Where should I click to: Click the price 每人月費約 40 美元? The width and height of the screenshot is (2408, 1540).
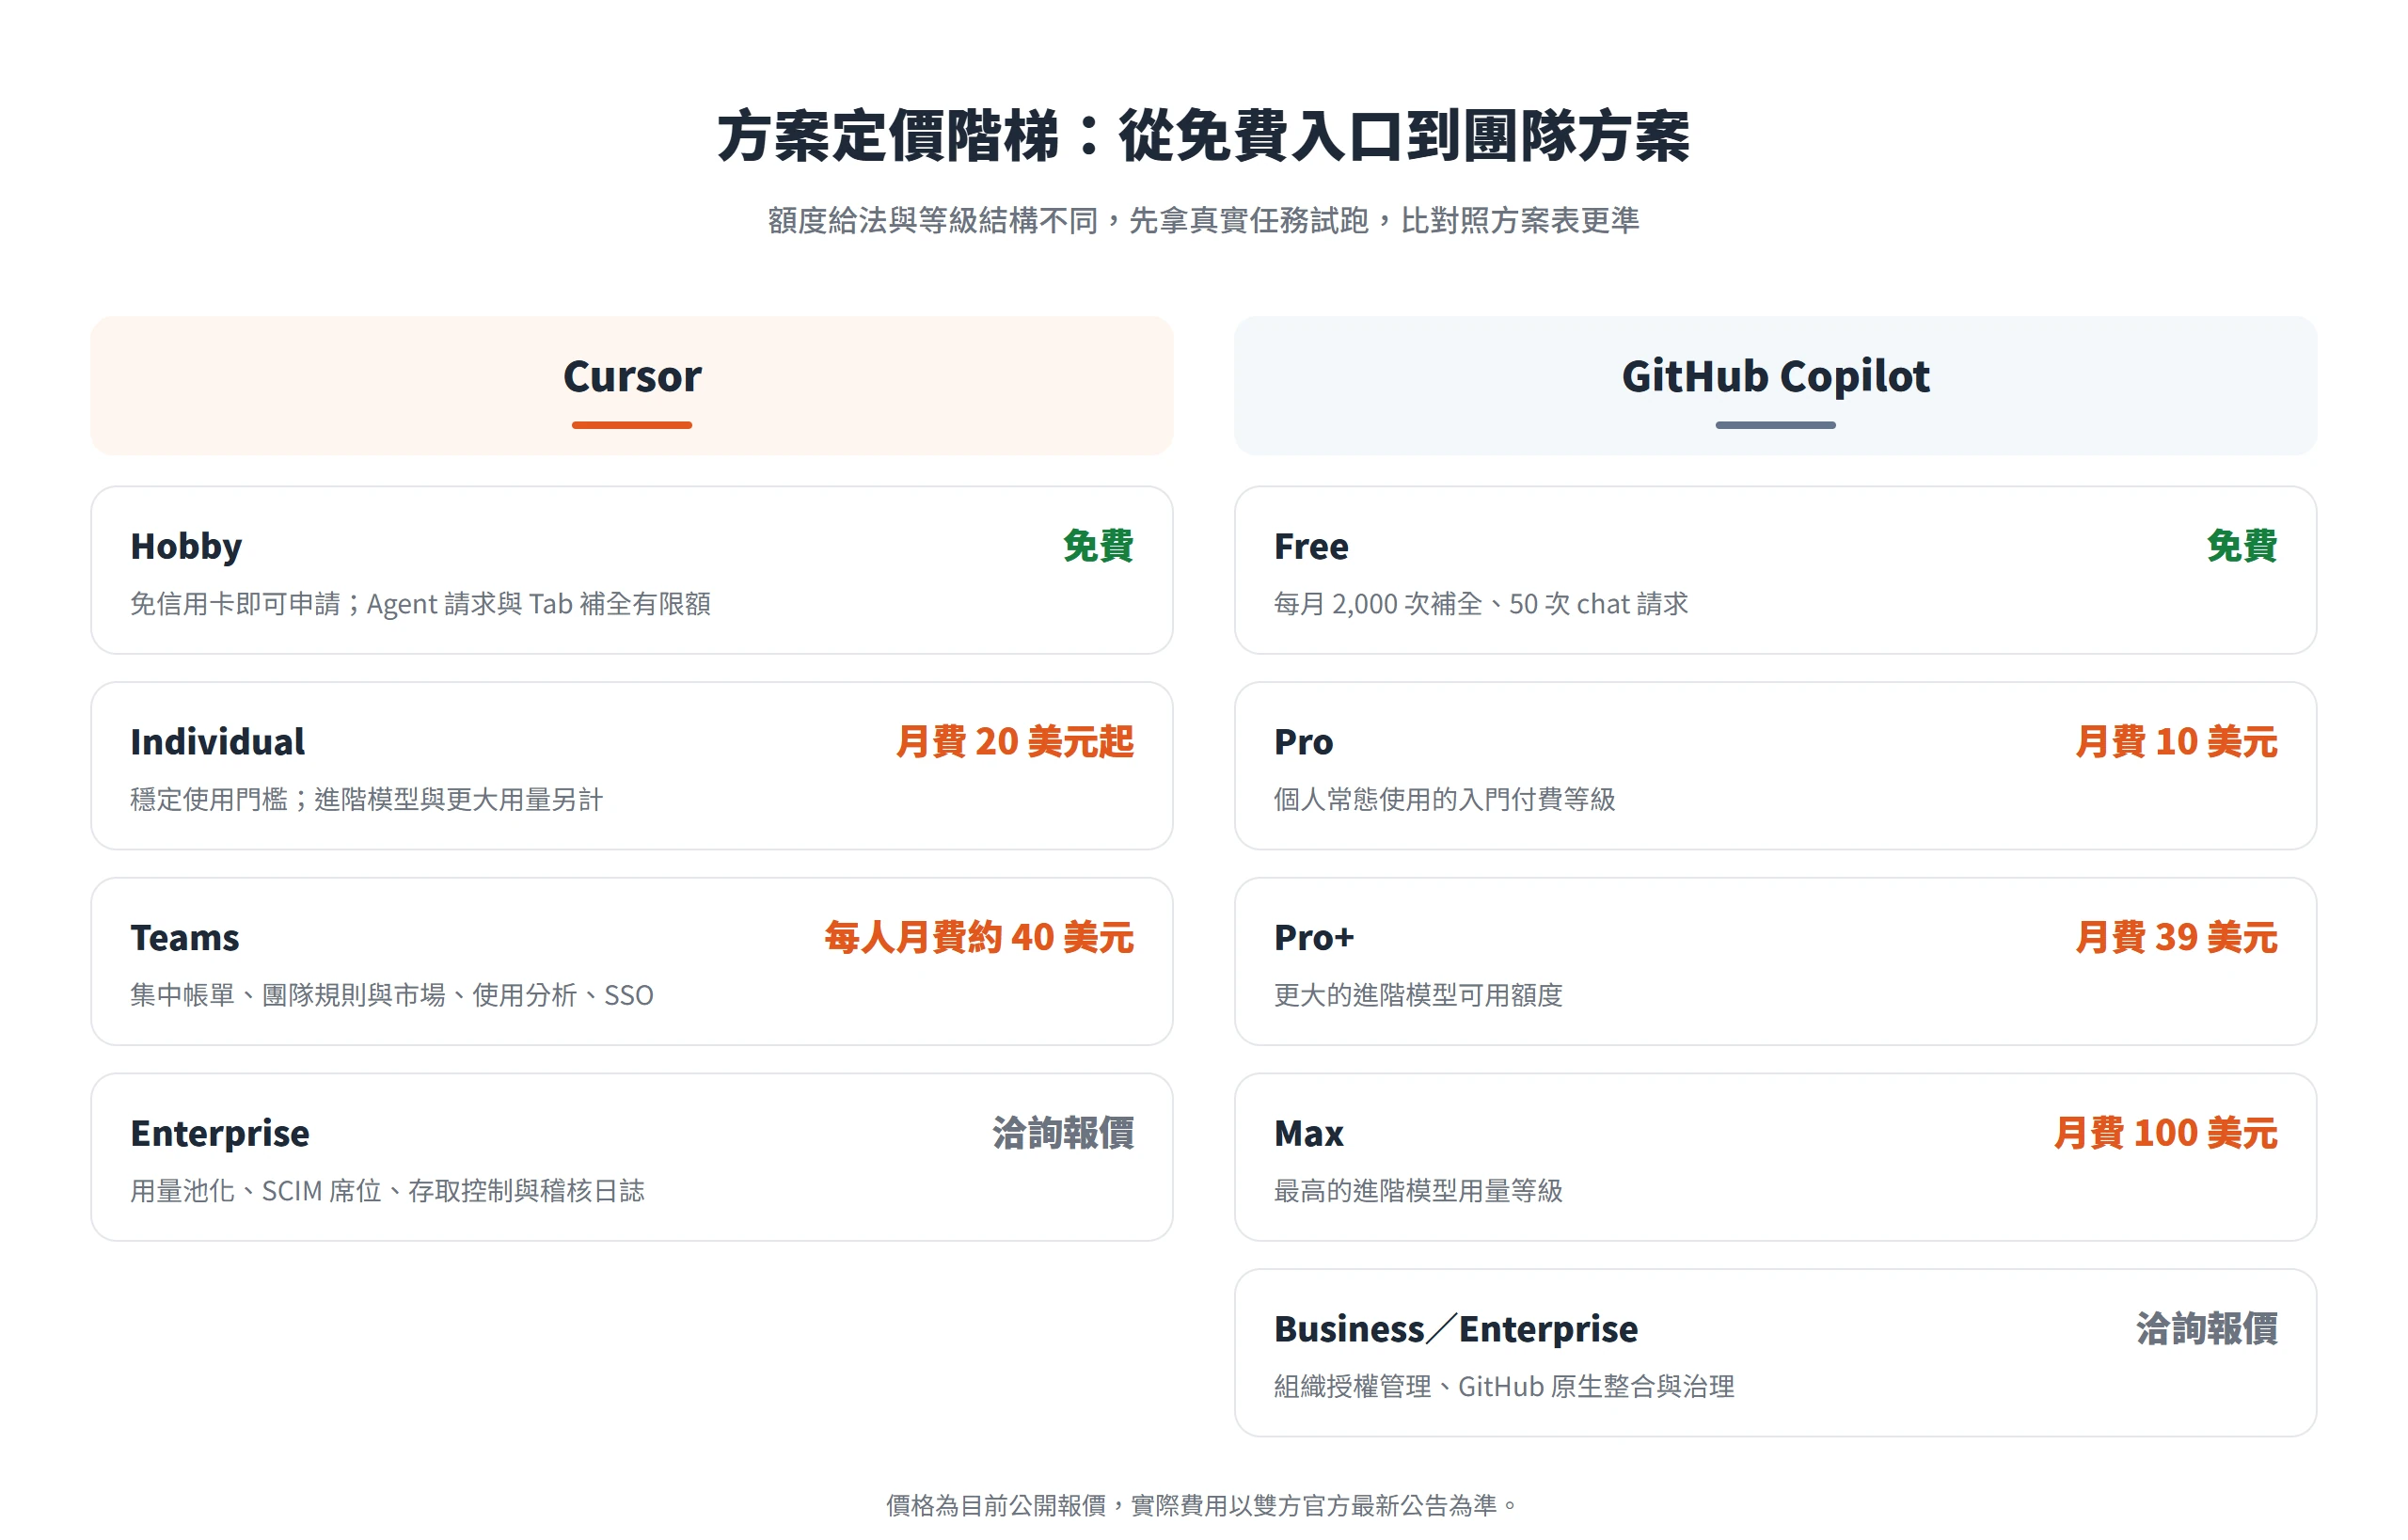978,938
